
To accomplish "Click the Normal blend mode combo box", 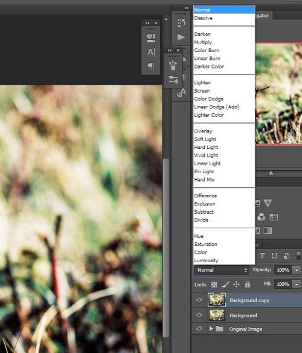I will tap(222, 270).
